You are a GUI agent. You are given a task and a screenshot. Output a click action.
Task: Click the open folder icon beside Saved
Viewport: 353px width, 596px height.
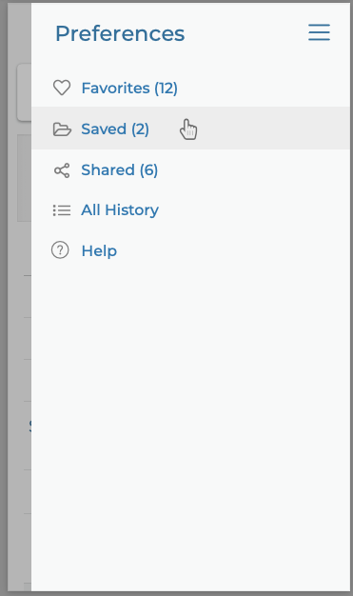(x=62, y=129)
